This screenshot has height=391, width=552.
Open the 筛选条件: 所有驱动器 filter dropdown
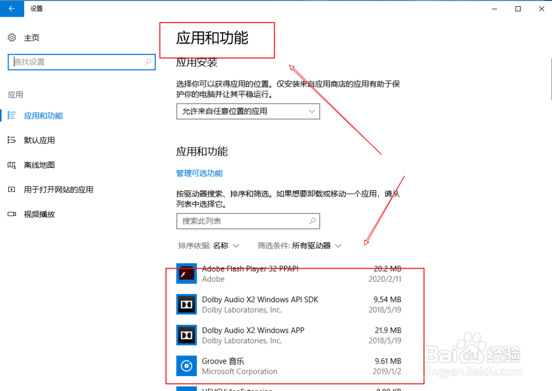click(x=299, y=245)
